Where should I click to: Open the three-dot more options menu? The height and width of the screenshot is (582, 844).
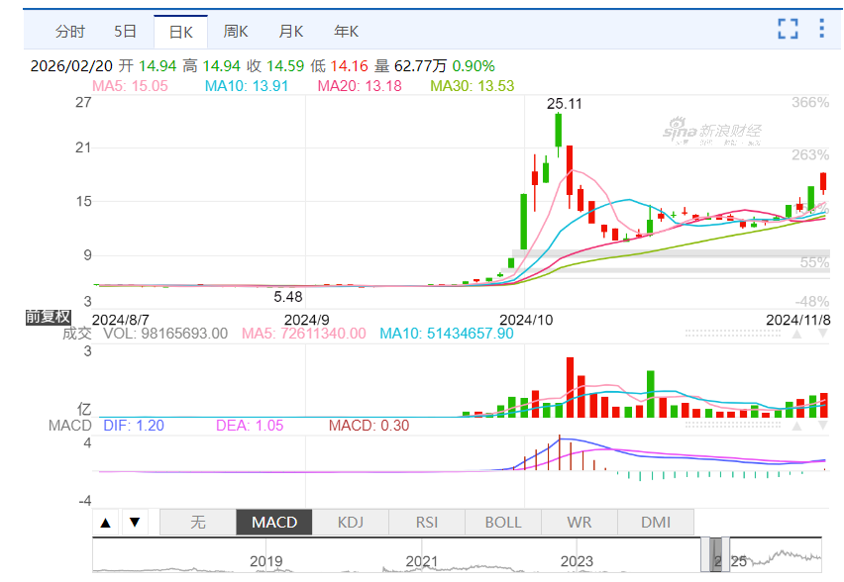[821, 29]
